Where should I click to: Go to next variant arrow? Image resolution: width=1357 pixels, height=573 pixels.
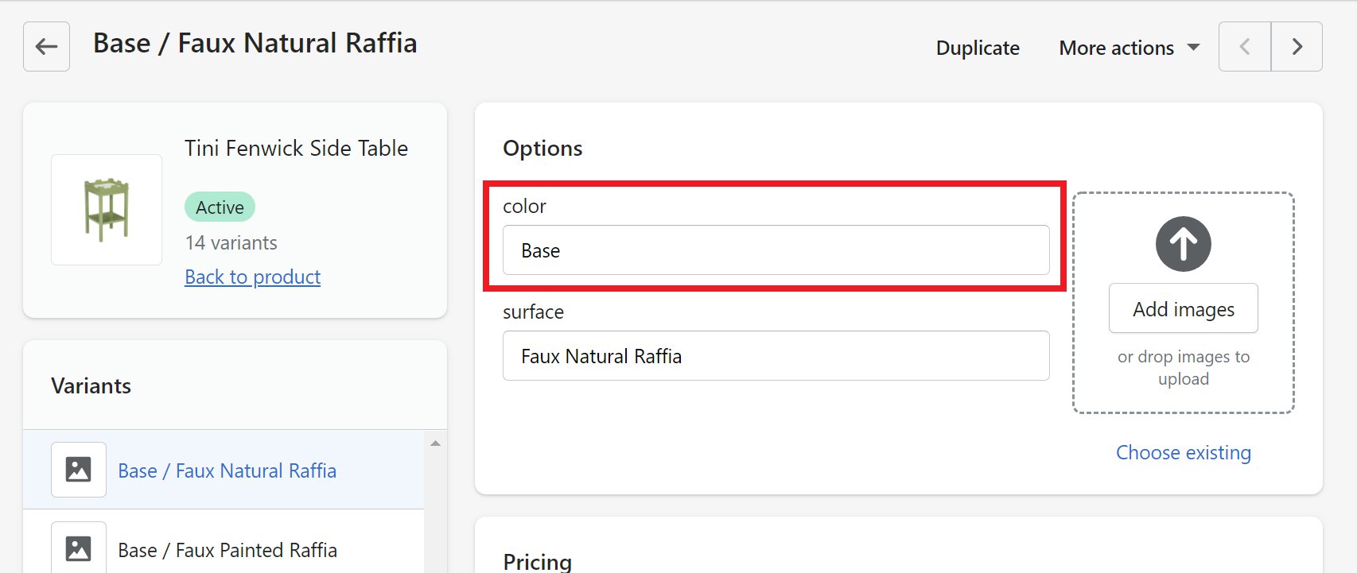coord(1297,47)
